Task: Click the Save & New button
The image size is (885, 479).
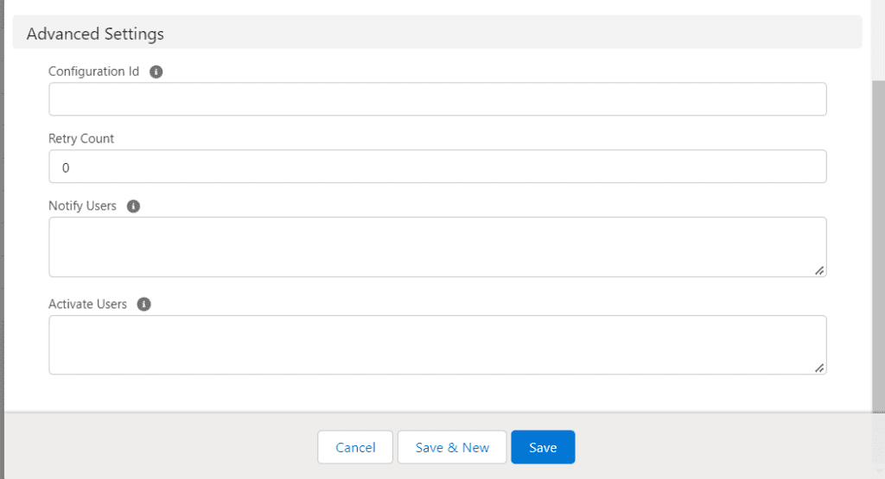Action: pyautogui.click(x=452, y=447)
